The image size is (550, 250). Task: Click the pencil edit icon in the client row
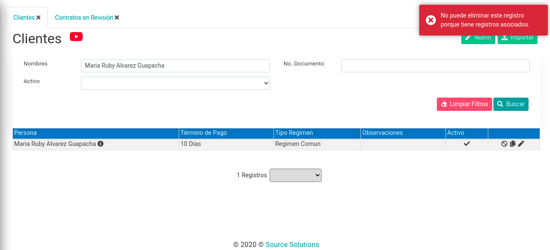click(x=521, y=144)
